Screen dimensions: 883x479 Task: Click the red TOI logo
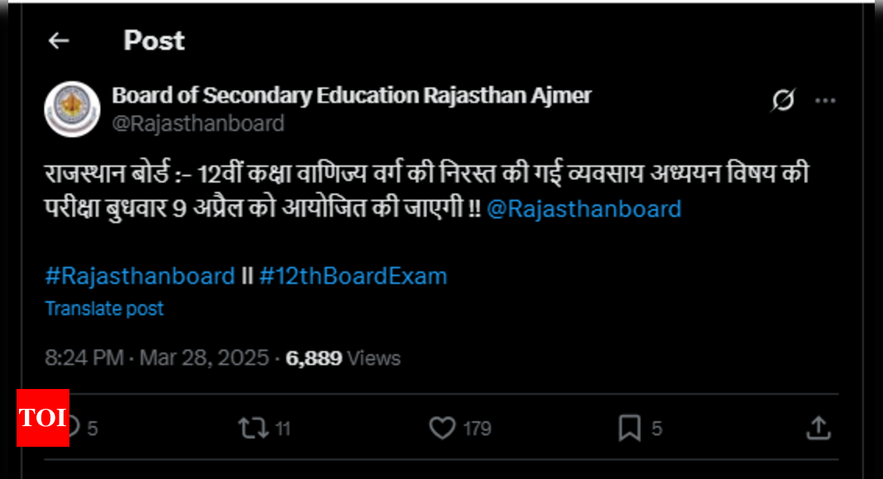click(43, 418)
